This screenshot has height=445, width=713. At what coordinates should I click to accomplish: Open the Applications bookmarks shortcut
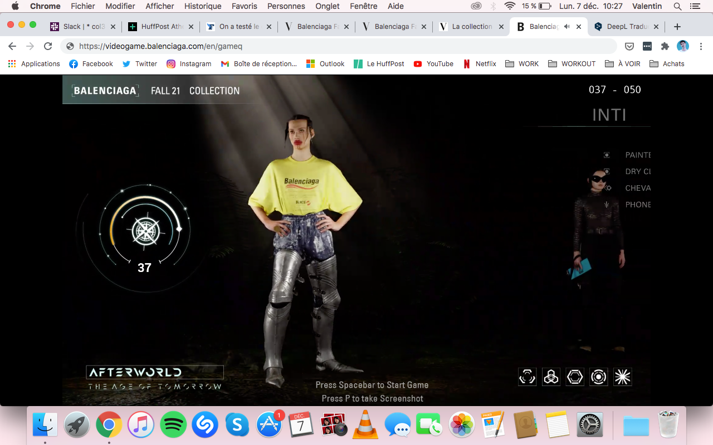coord(34,64)
